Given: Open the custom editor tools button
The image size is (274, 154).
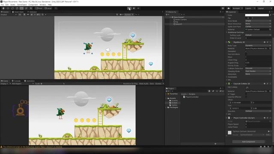Looking at the screenshot, I should pyautogui.click(x=31, y=9).
